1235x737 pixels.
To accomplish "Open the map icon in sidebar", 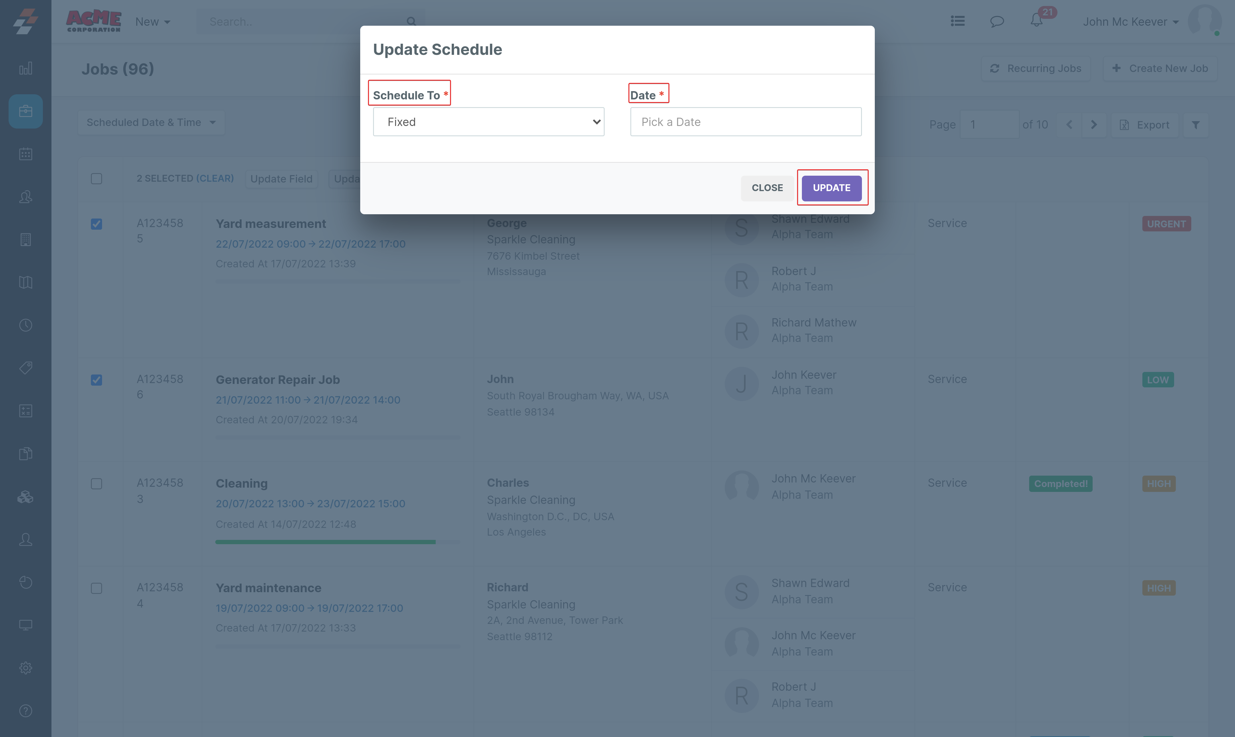I will (25, 282).
